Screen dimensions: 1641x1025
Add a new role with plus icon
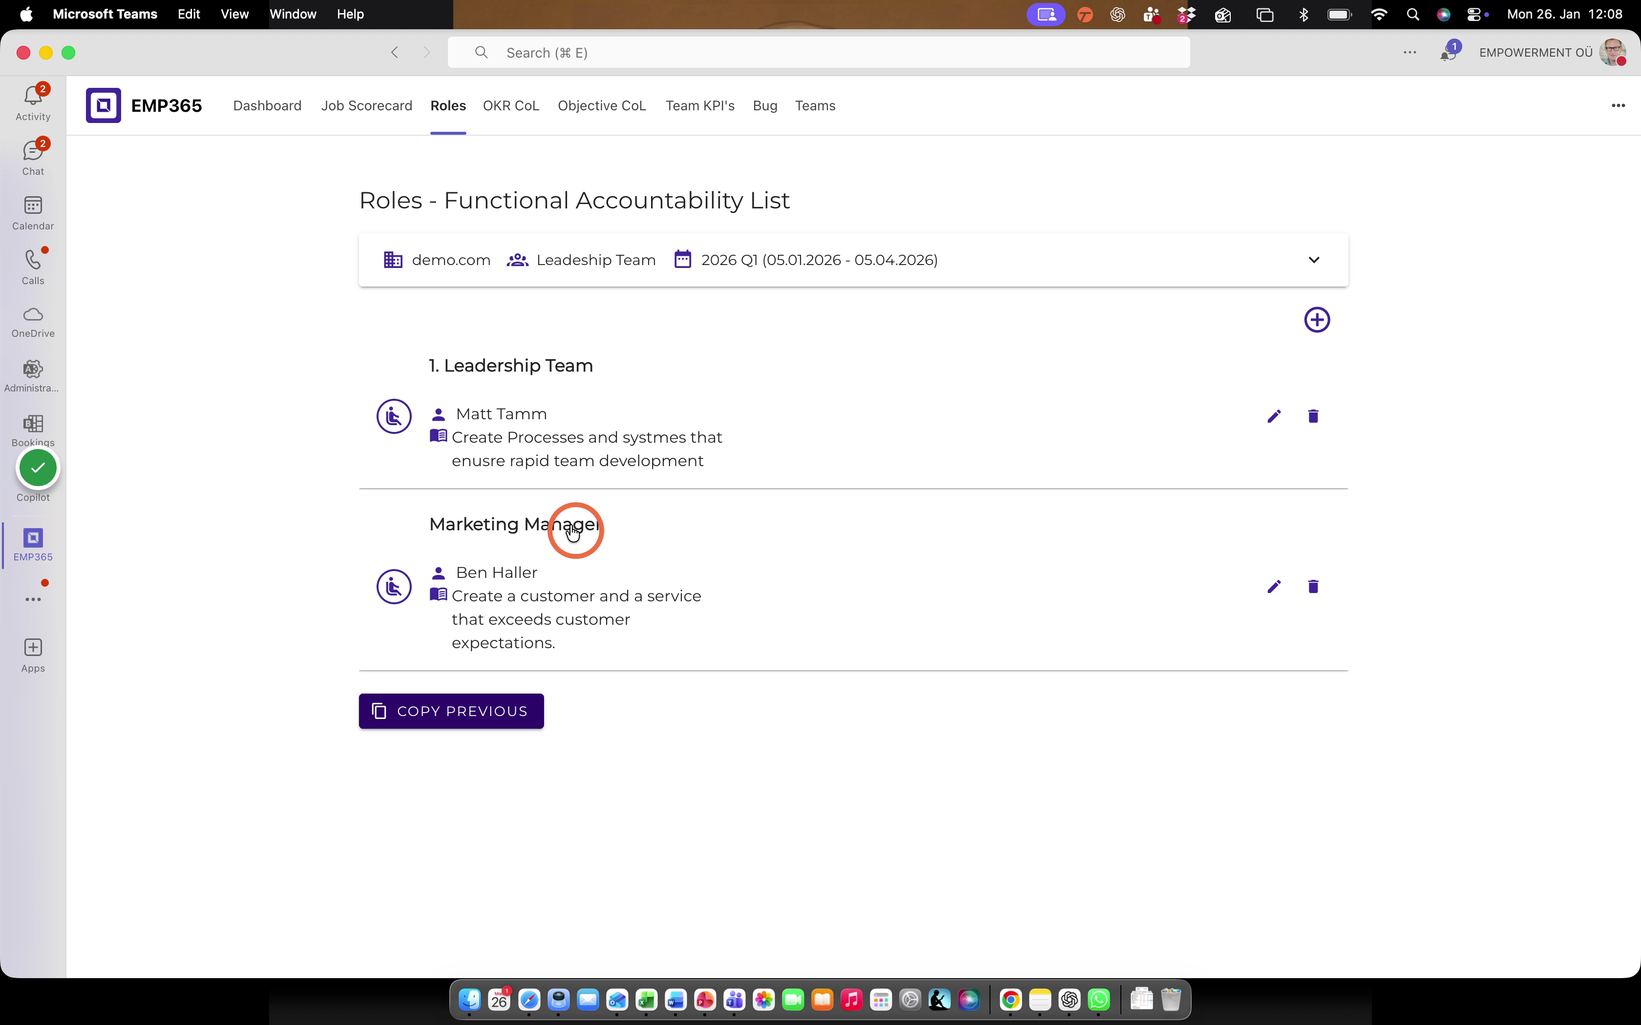1317,320
